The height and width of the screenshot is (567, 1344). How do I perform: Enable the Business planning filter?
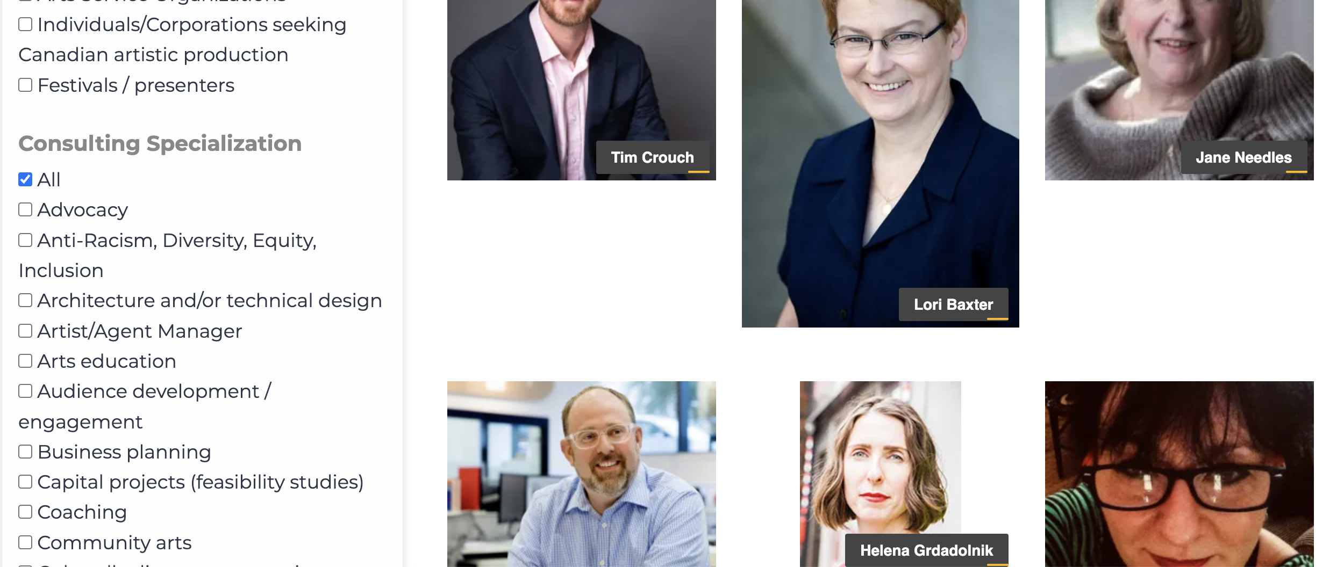pos(25,452)
